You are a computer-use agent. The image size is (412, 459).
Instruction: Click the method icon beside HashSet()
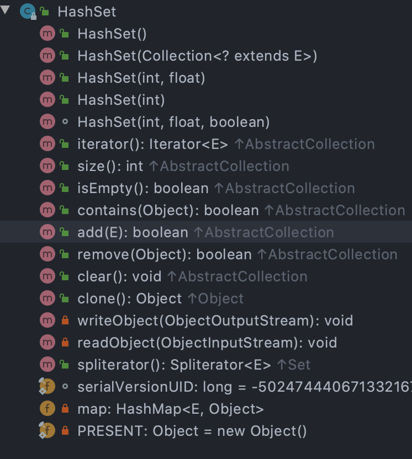47,33
